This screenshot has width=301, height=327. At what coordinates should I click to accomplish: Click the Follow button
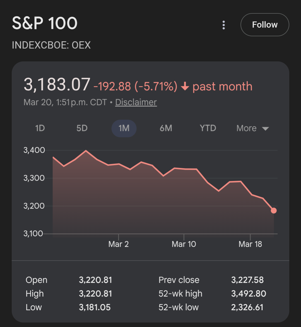coord(264,25)
